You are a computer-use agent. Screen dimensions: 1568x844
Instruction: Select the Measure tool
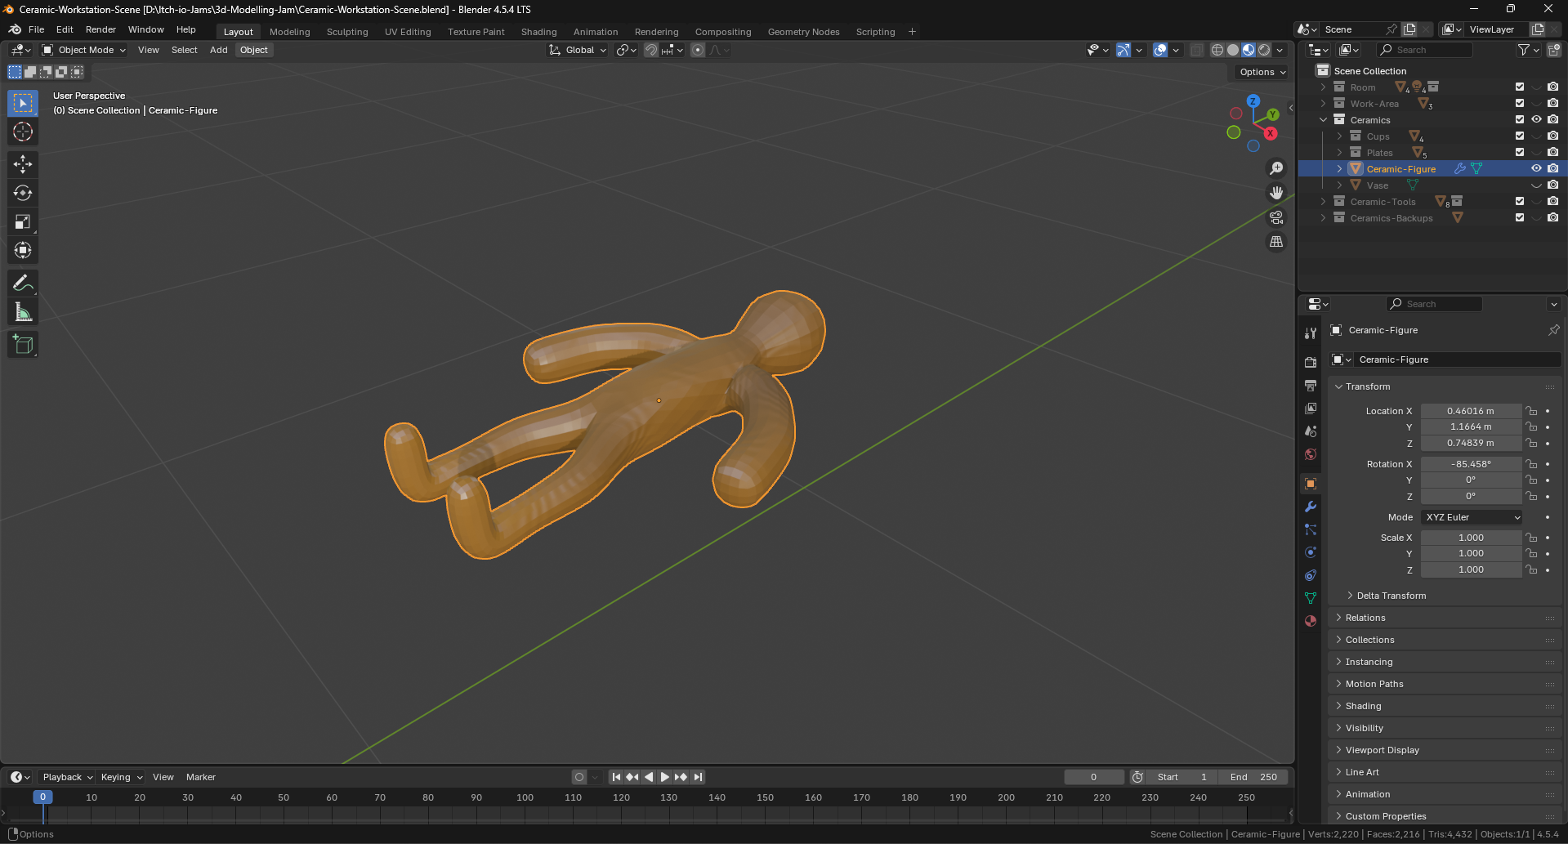[x=23, y=312]
